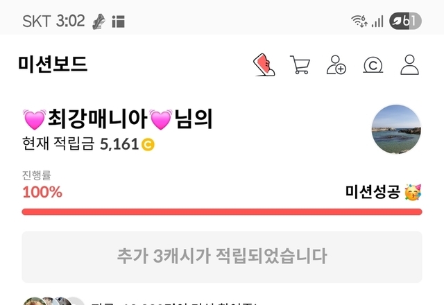Tap the 미션성공 label
Image resolution: width=444 pixels, height=305 pixels.
pos(373,192)
